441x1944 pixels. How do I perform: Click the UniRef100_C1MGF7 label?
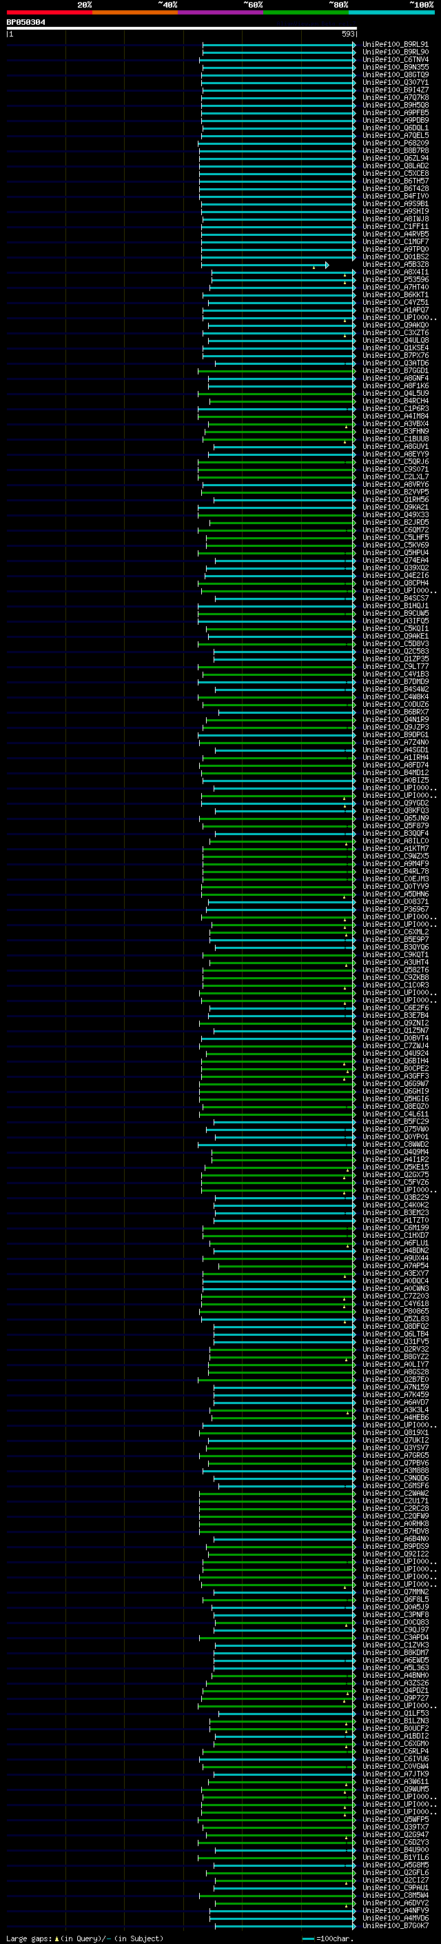395,241
